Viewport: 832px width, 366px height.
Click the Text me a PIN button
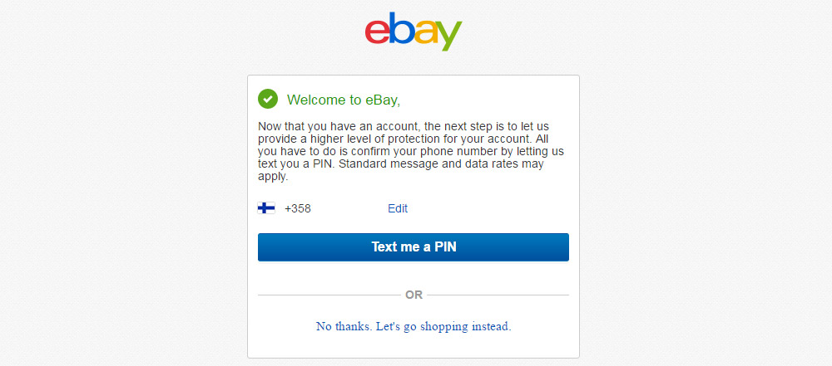point(414,247)
